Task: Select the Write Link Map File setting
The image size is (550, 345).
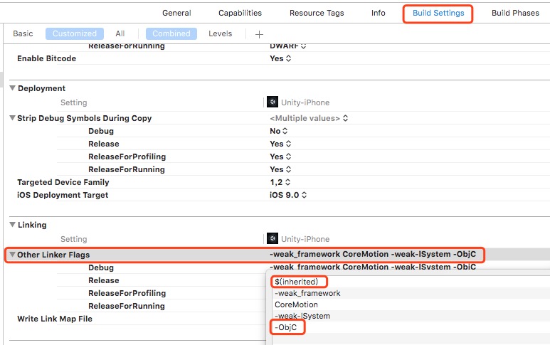Action: (55, 319)
